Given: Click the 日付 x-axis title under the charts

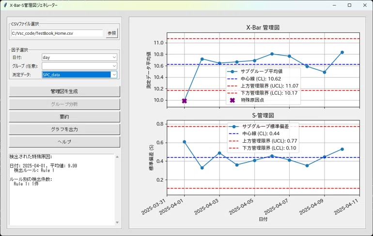Looking at the screenshot, I should point(263,219).
